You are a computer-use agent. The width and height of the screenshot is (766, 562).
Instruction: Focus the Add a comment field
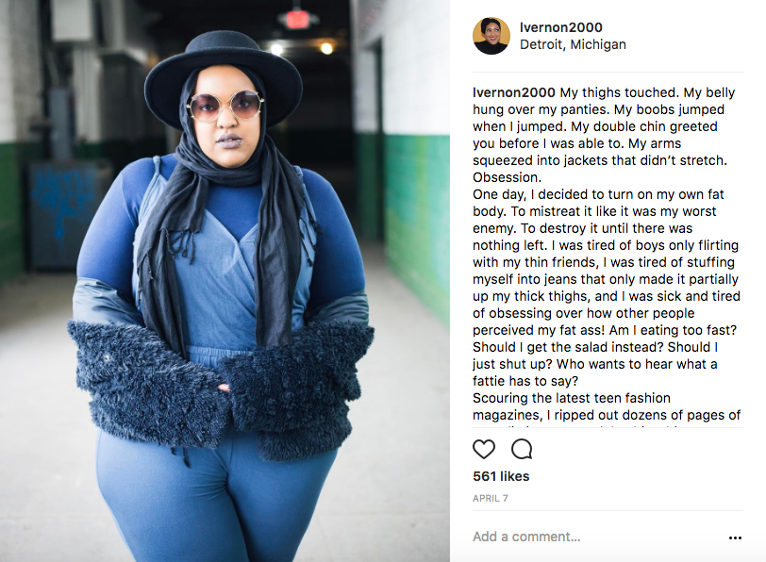pos(596,537)
